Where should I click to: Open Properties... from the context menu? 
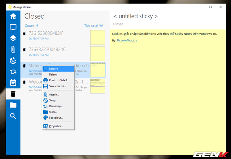click(58, 126)
